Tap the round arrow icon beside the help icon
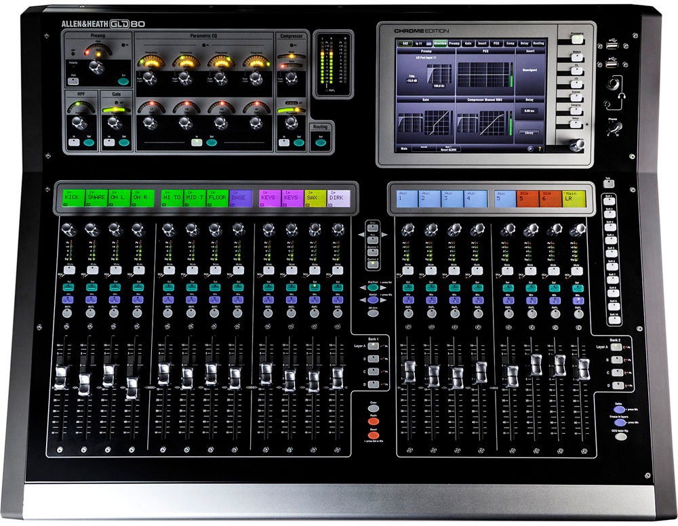Screen dimensions: 678x526 tap(530, 148)
